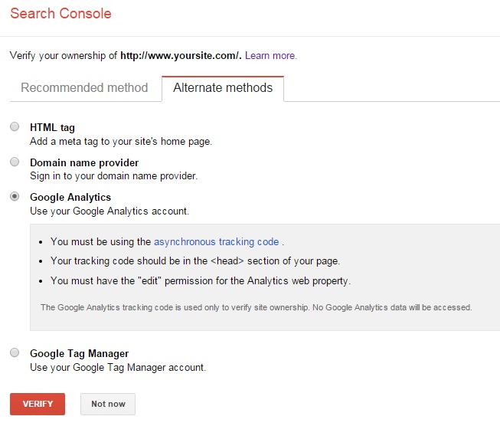Click the Not now button
Viewport: 500px width, 426px height.
108,404
